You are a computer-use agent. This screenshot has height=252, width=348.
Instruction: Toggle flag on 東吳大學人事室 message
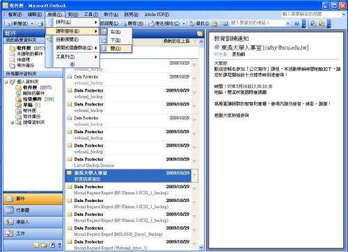coord(195,176)
